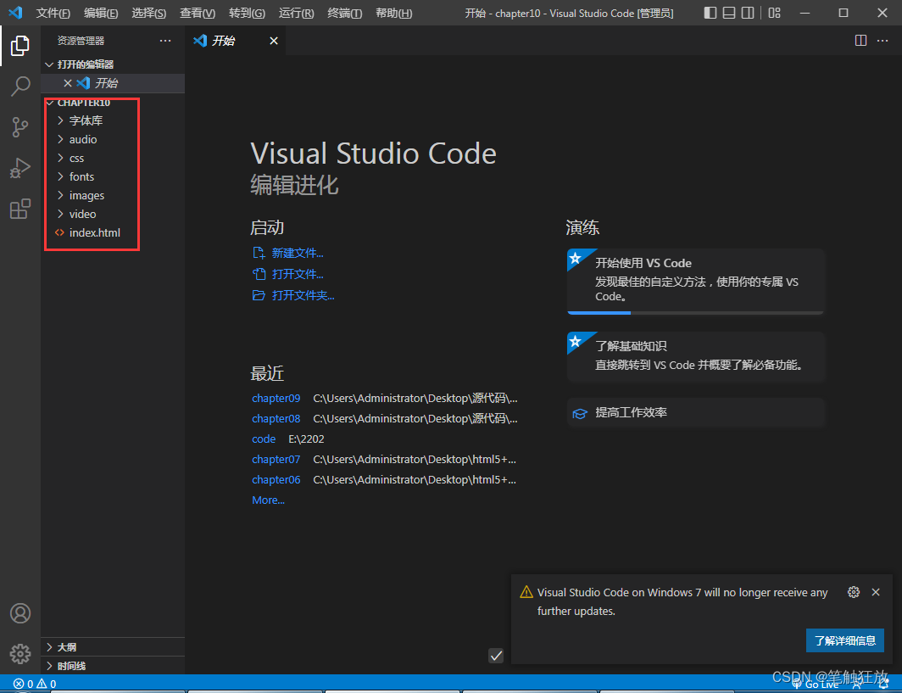Click the VS Code logo in the title bar
This screenshot has width=902, height=693.
click(15, 13)
